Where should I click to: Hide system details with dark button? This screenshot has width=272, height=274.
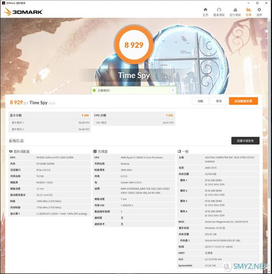coord(245,141)
